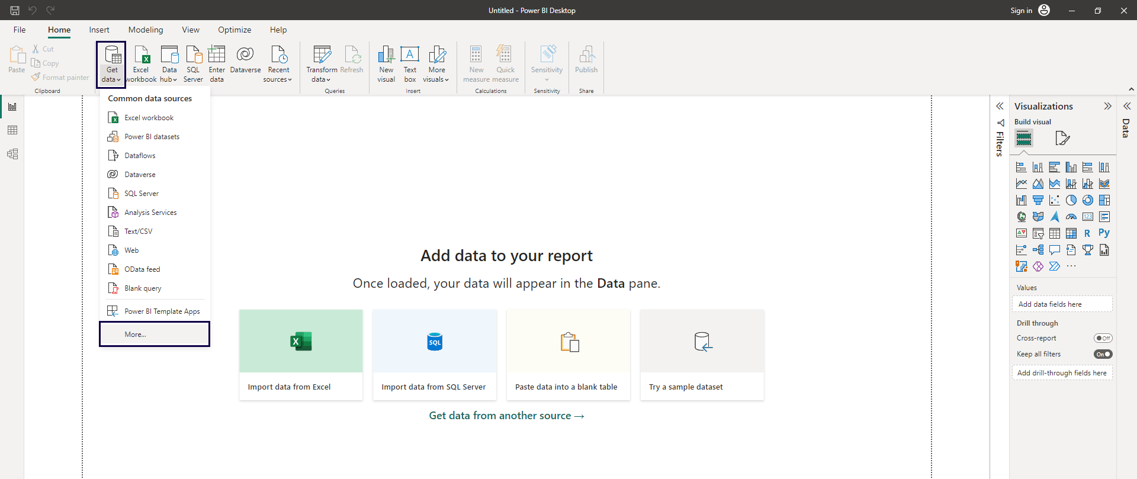Viewport: 1137px width, 479px height.
Task: Collapse the ribbon with the chevron
Action: (1131, 89)
